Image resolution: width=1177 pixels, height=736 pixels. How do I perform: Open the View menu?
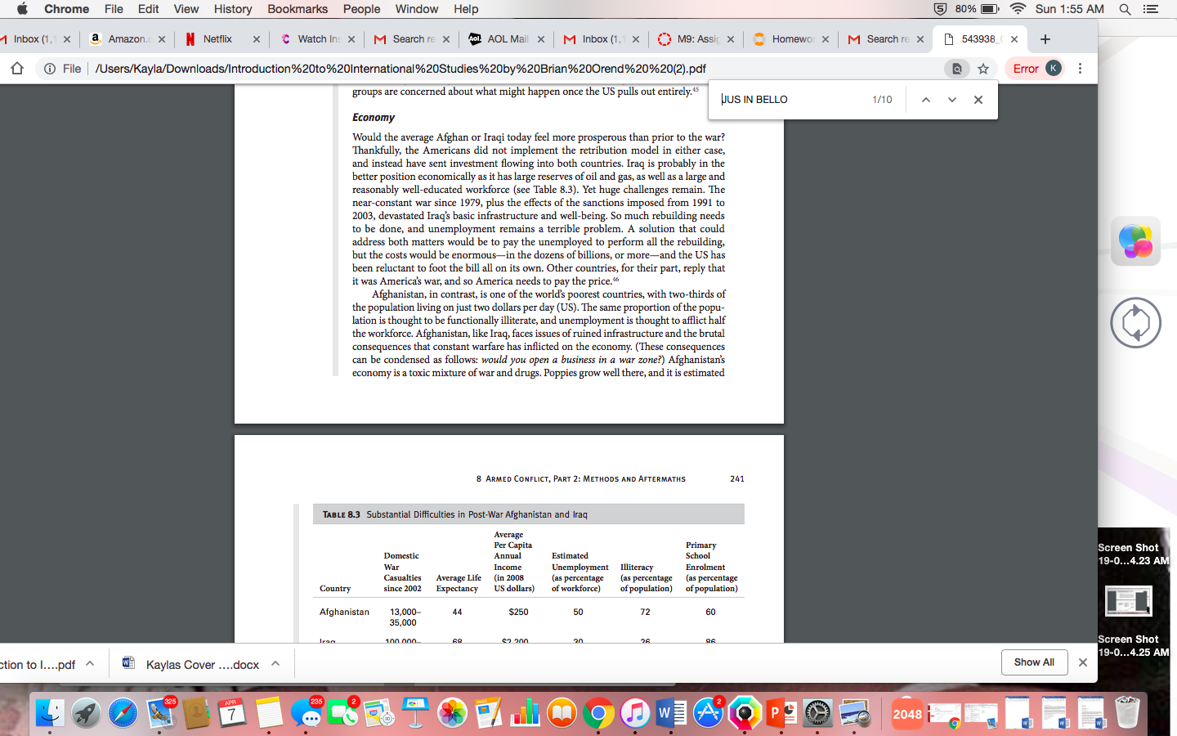[186, 9]
